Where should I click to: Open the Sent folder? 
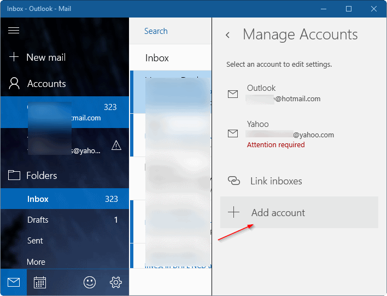[x=64, y=240]
